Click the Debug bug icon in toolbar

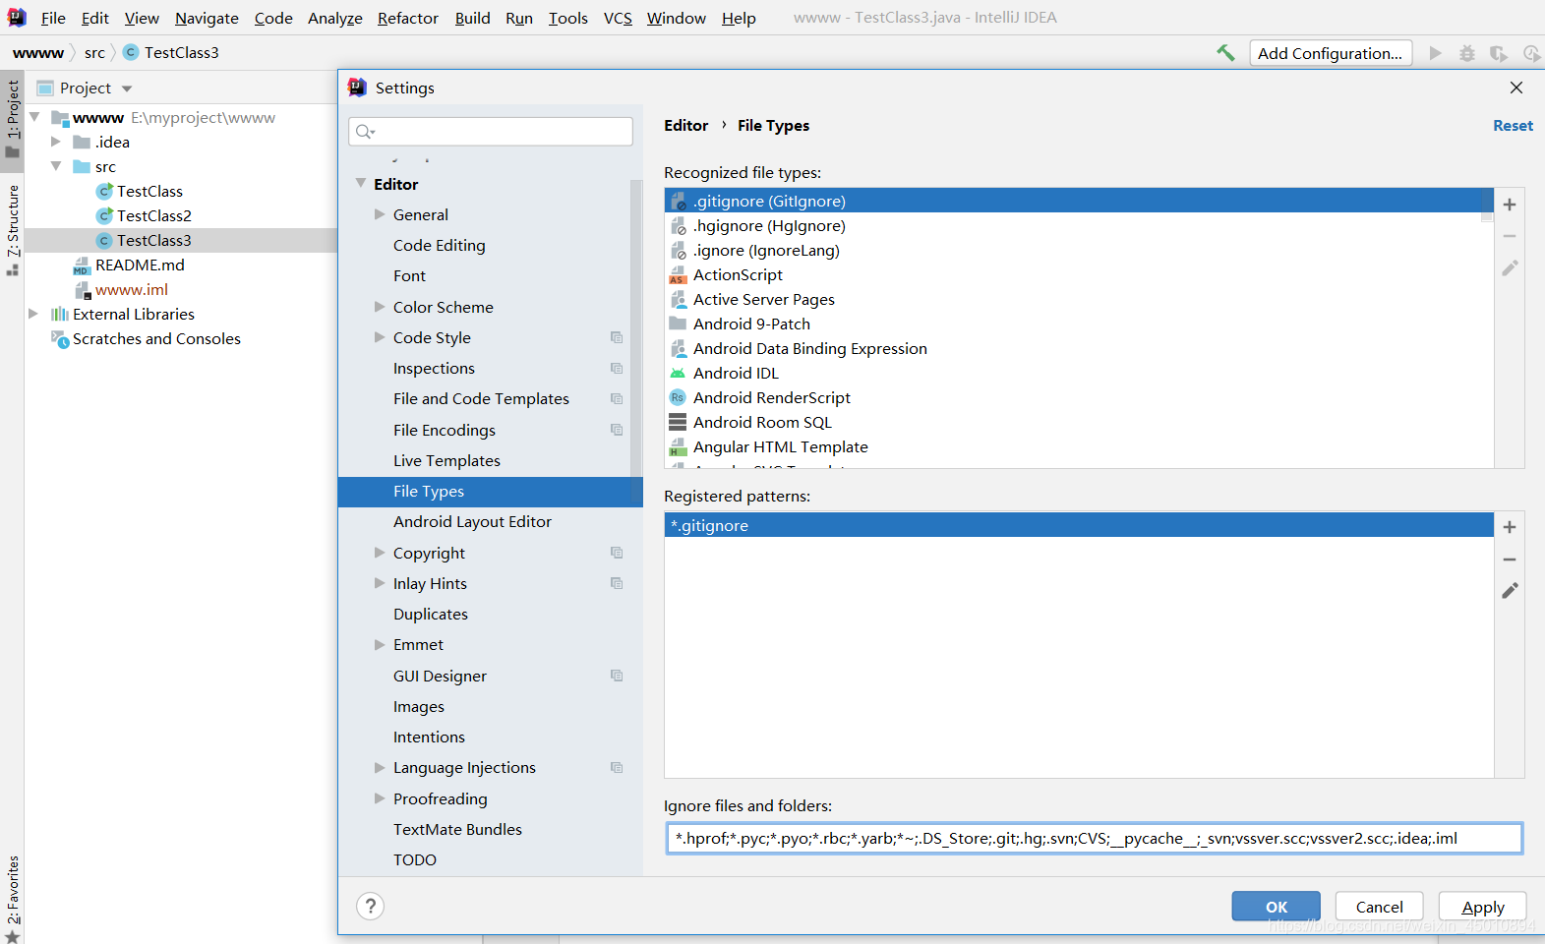pos(1467,53)
